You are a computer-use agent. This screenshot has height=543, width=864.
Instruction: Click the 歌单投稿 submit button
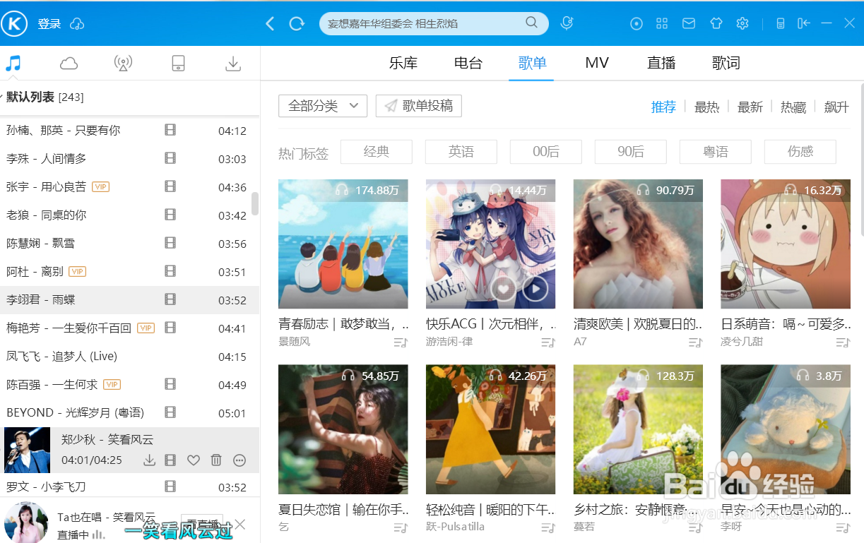pyautogui.click(x=418, y=105)
